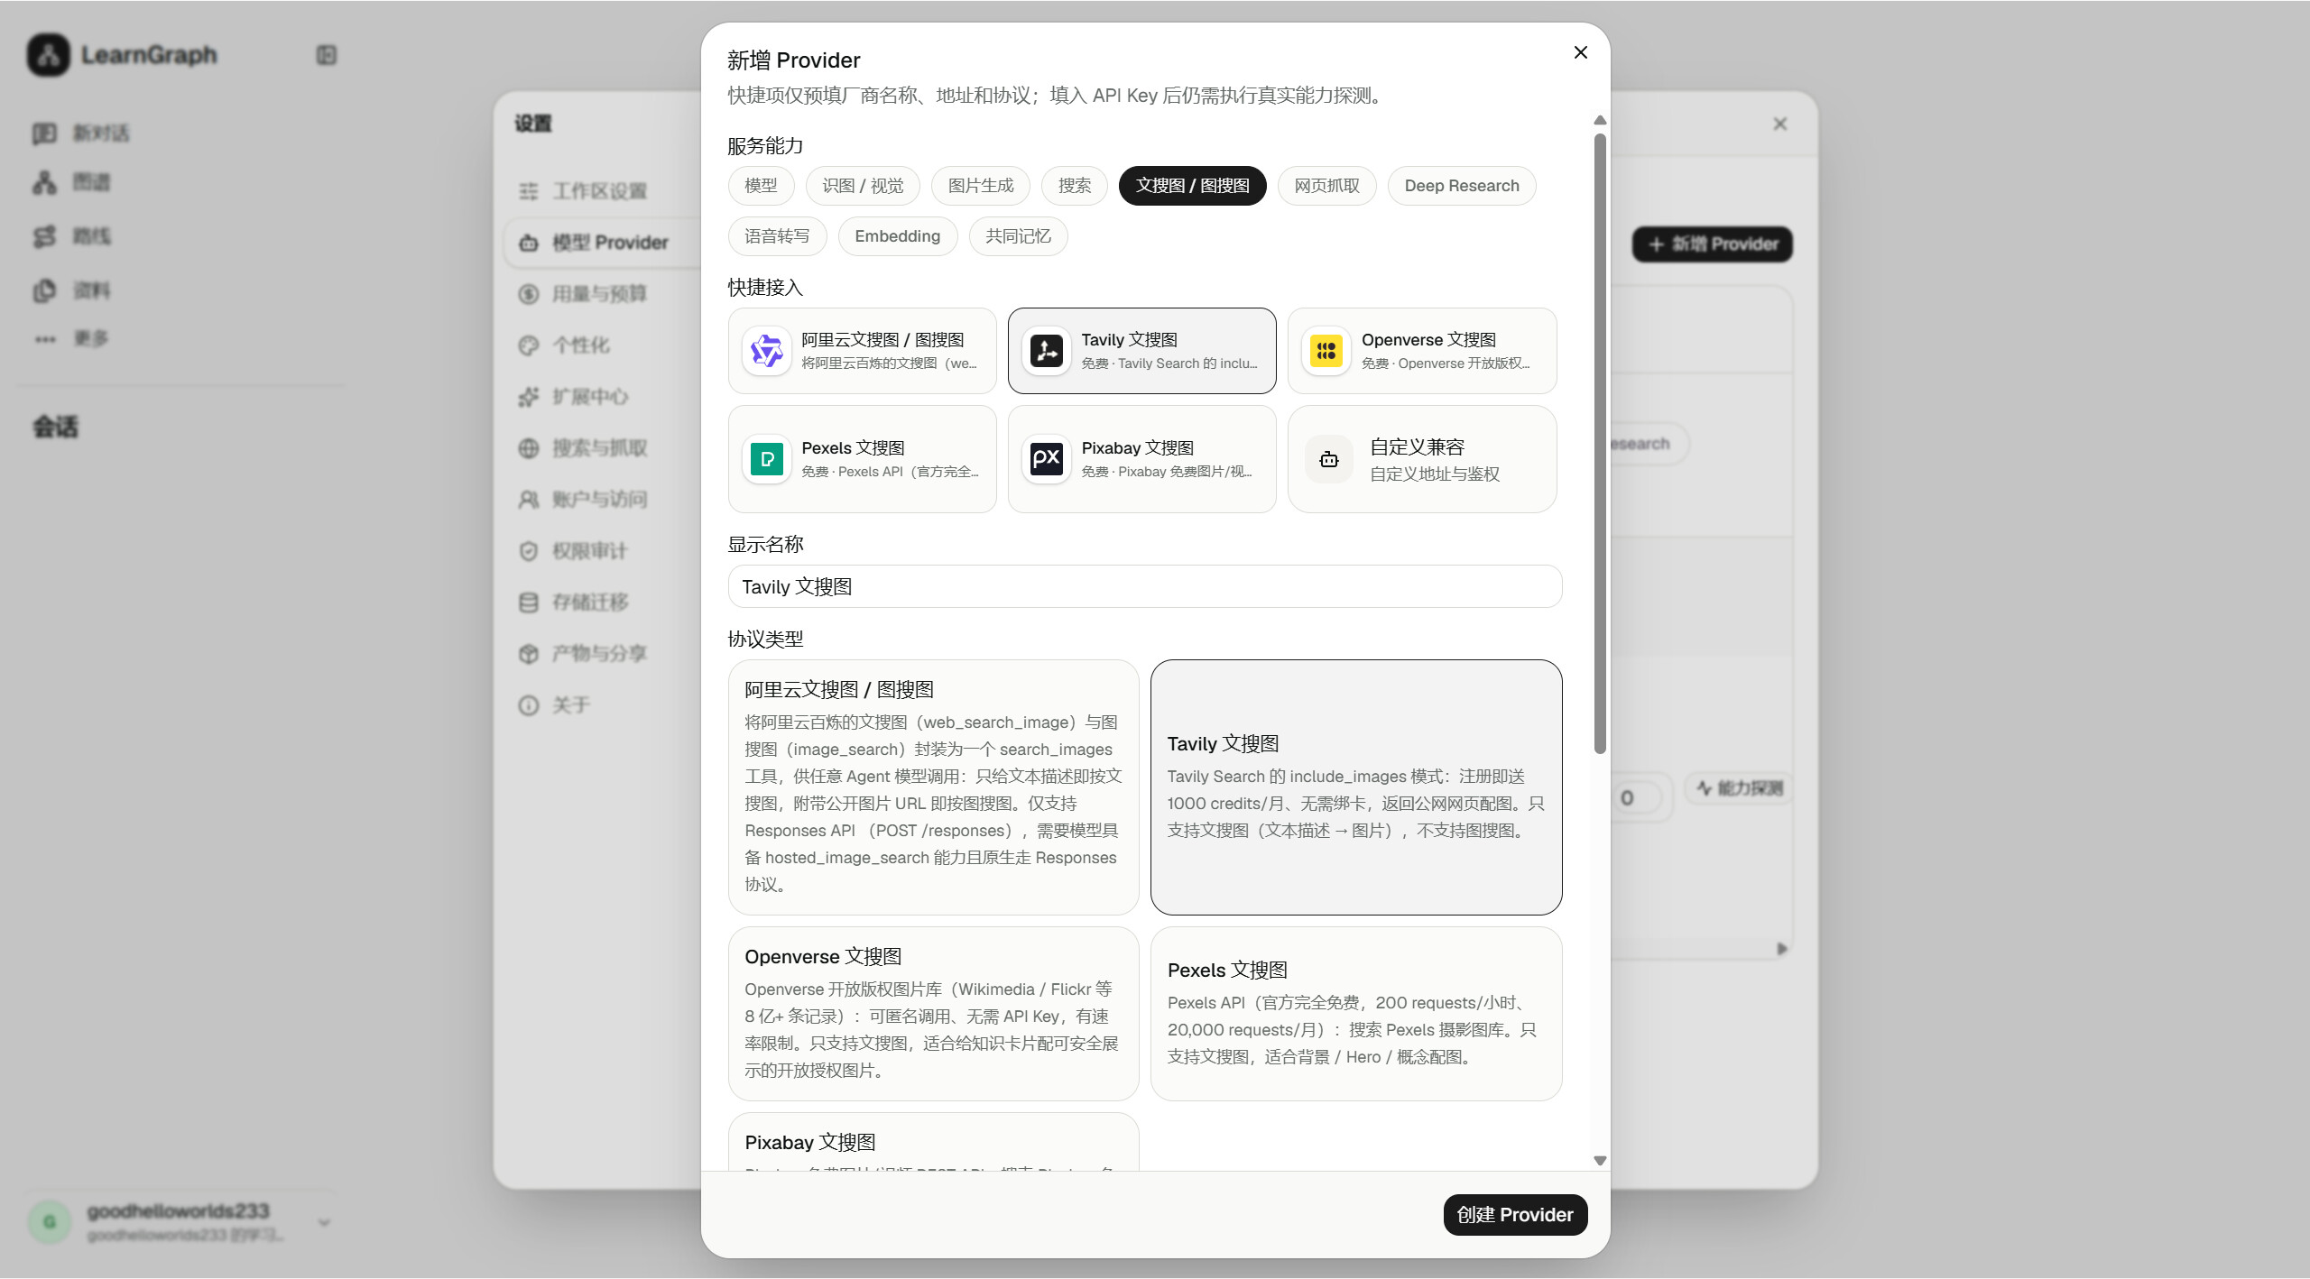Collapse the LearnGraph sidebar panel
The image size is (2310, 1279).
coord(327,55)
